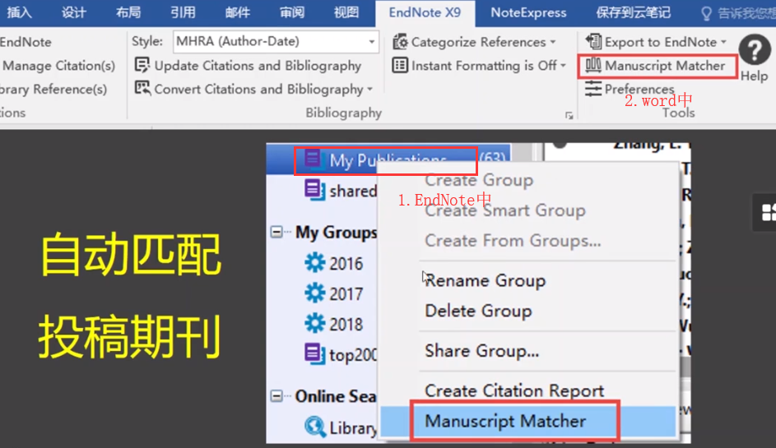
Task: Click Convert Citations and Bibliography icon
Action: click(142, 89)
